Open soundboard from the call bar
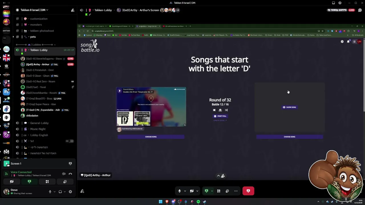 coord(227,191)
